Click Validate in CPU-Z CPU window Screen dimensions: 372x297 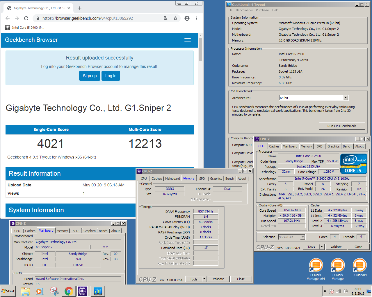coord(336,247)
